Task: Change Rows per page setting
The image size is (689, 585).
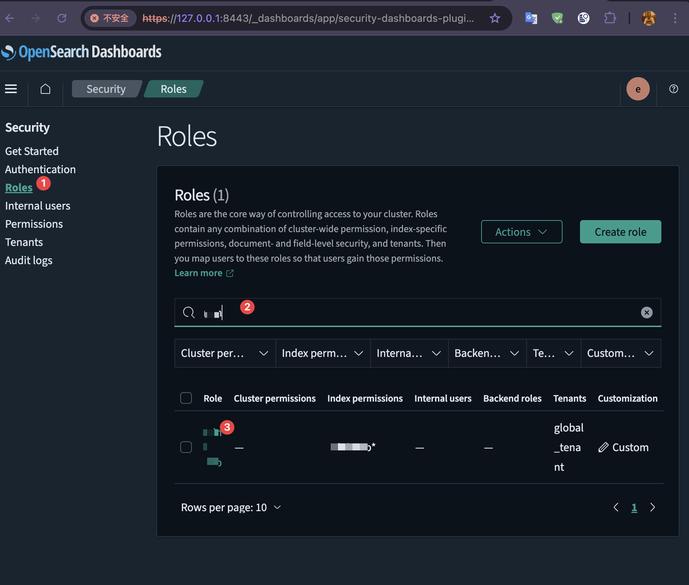Action: click(x=231, y=507)
